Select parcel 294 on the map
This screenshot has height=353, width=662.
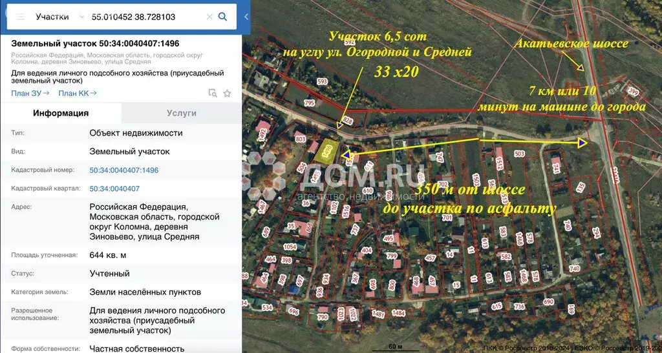coord(596,233)
